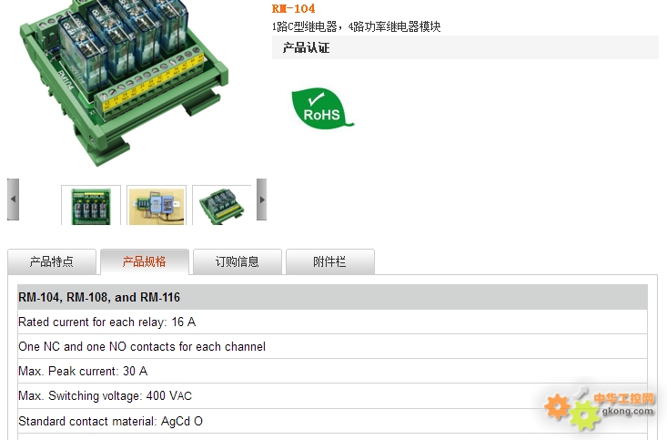Click the green RoHS certification logo
The image size is (667, 440).
(322, 108)
